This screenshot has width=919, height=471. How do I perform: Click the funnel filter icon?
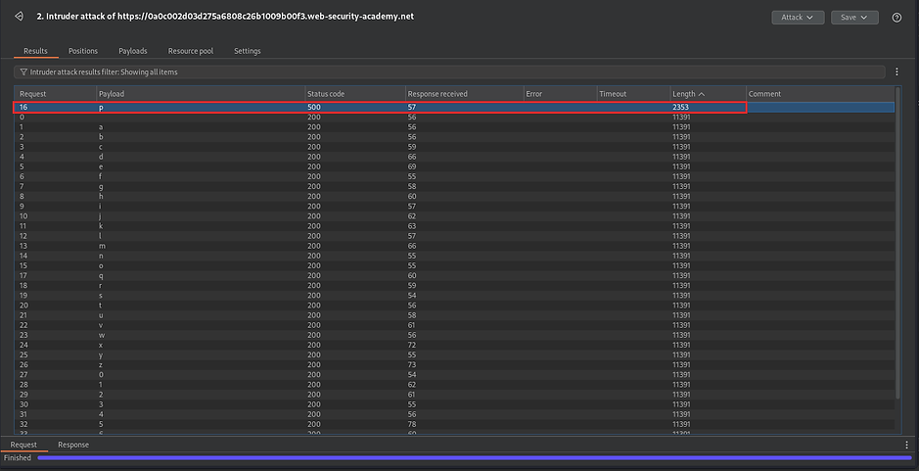(23, 72)
